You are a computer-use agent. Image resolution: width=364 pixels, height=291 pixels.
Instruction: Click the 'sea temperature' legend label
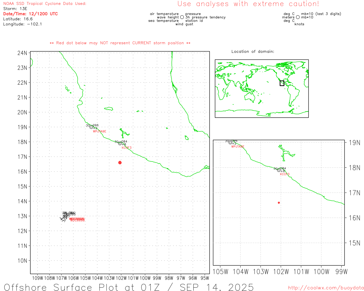[x=164, y=21]
